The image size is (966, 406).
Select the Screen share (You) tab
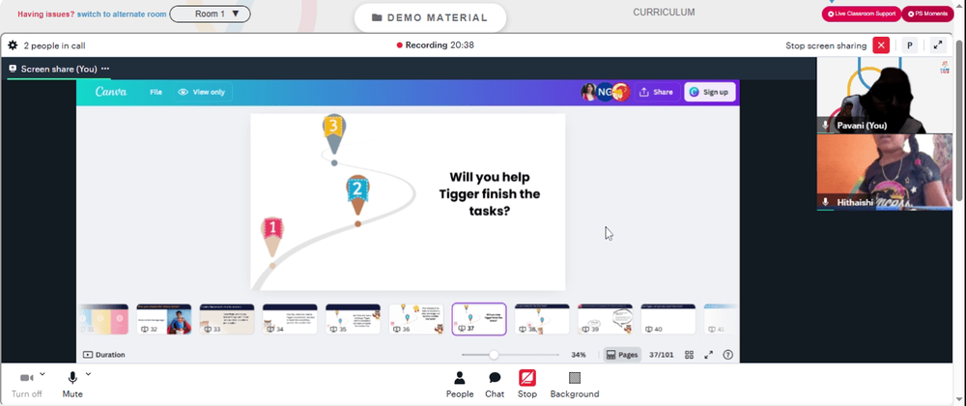(59, 69)
